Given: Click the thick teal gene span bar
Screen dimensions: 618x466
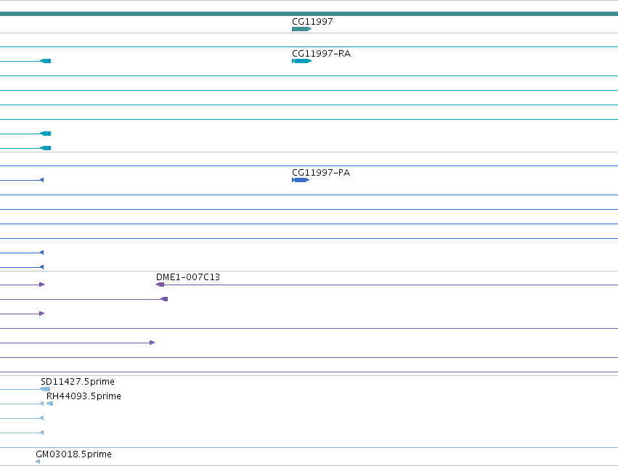Looking at the screenshot, I should (x=309, y=14).
